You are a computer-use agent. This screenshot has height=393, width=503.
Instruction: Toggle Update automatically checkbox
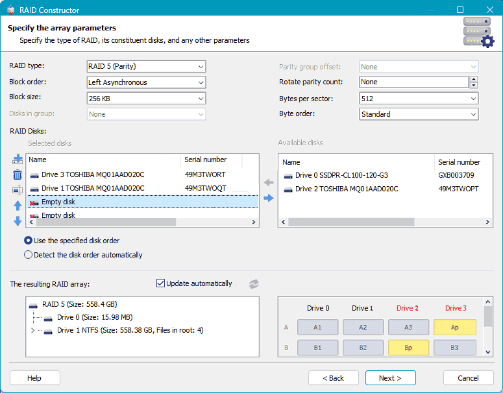click(x=160, y=283)
